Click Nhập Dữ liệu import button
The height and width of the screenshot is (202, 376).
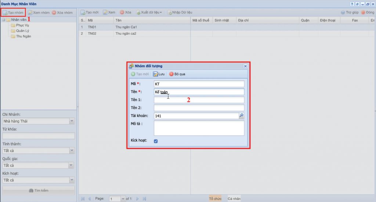pyautogui.click(x=180, y=12)
